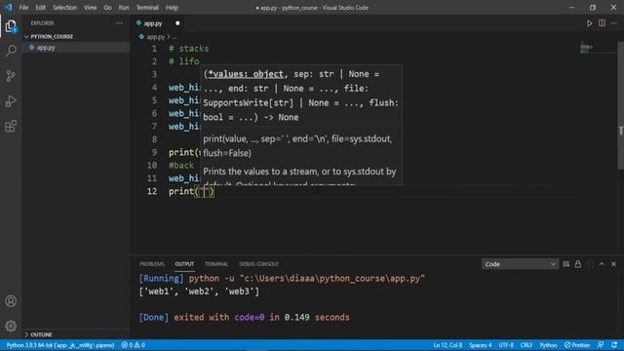The height and width of the screenshot is (351, 624).
Task: Open the Extensions view icon
Action: pyautogui.click(x=11, y=126)
